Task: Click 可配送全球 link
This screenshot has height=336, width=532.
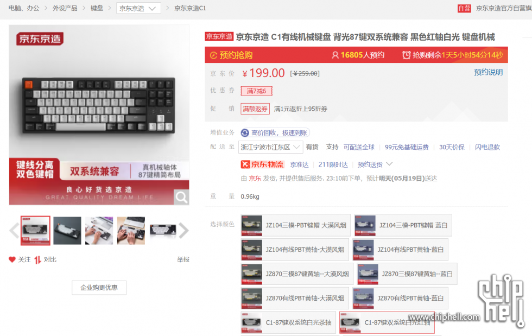Action: point(359,147)
